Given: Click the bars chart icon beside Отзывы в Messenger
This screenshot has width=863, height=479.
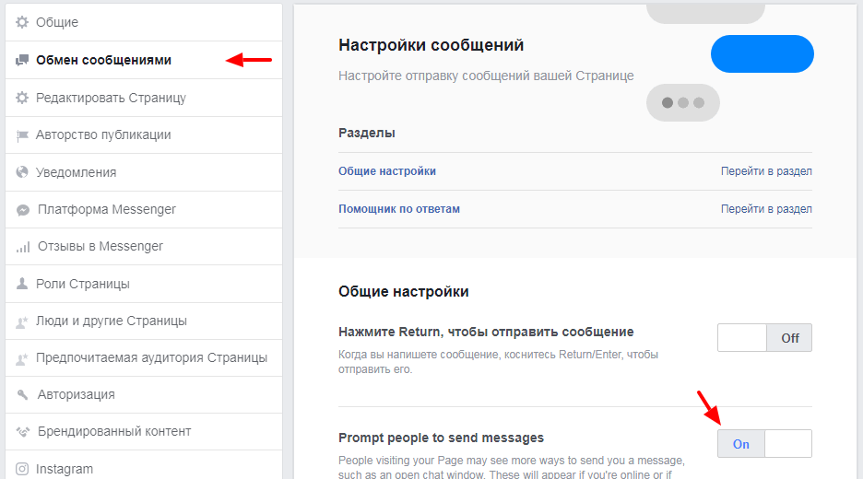Looking at the screenshot, I should 22,247.
